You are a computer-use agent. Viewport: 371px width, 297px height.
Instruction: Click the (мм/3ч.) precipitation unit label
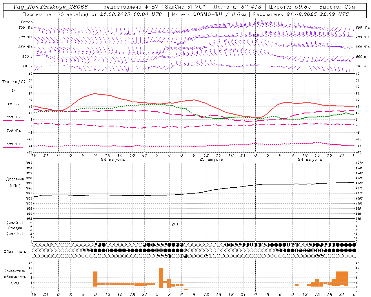[15, 222]
